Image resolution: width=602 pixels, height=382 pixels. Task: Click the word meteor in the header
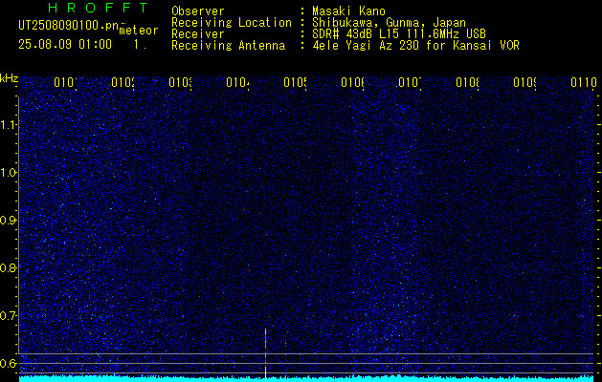(x=139, y=31)
